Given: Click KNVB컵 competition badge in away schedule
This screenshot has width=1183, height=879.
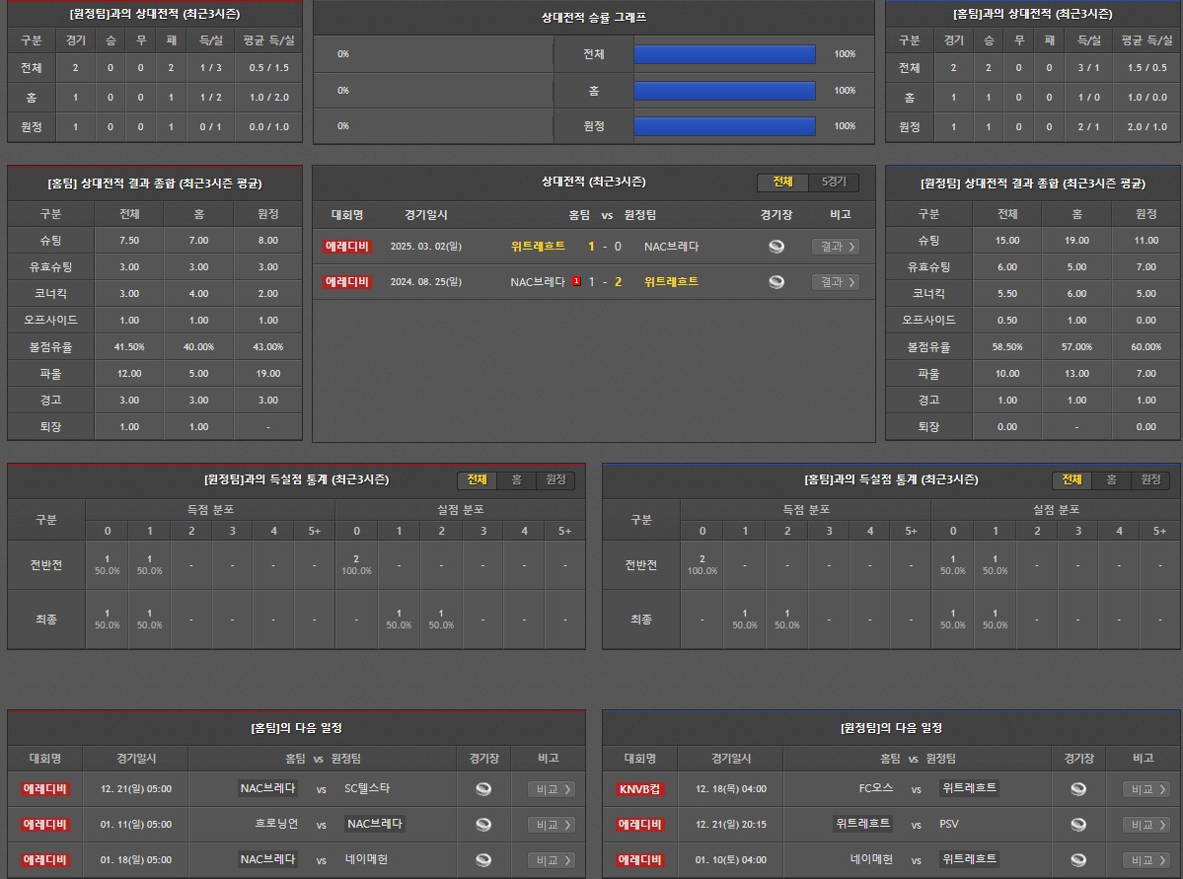Looking at the screenshot, I should pos(640,789).
